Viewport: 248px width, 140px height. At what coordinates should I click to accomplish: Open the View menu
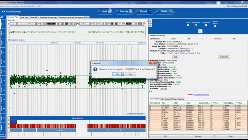(x=2, y=6)
